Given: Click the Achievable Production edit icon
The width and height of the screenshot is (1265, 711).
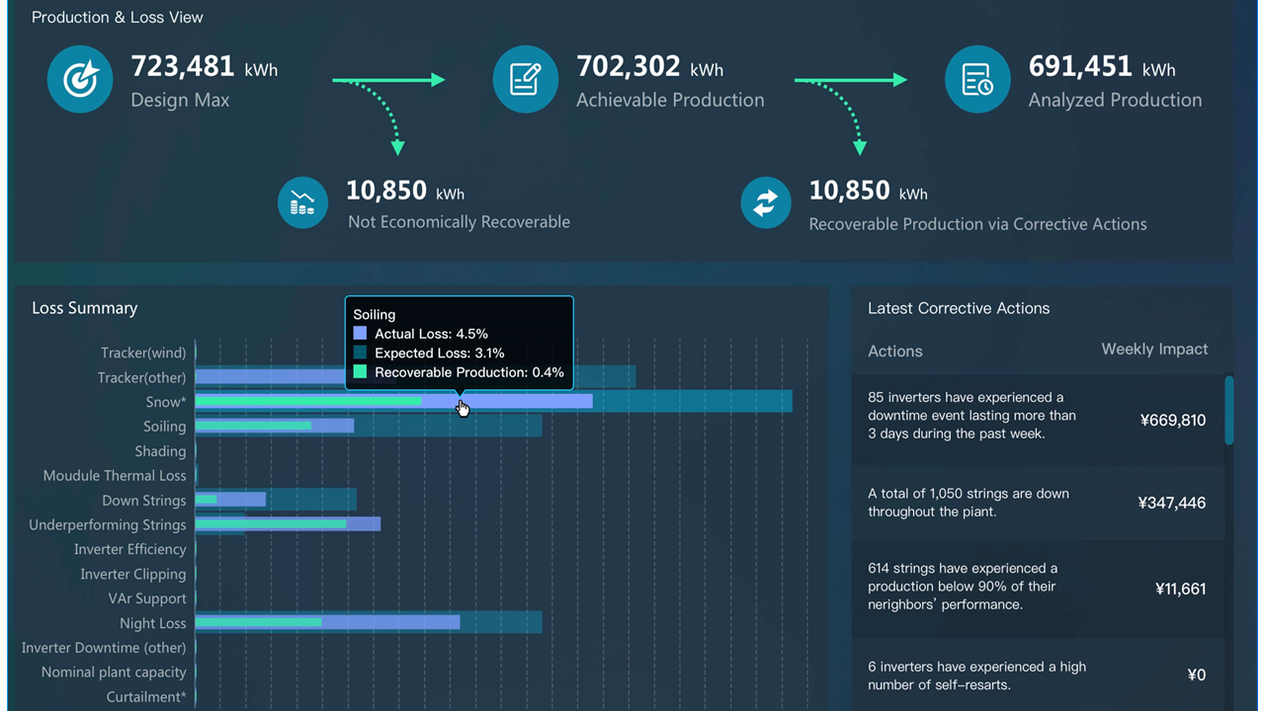Looking at the screenshot, I should [x=526, y=80].
